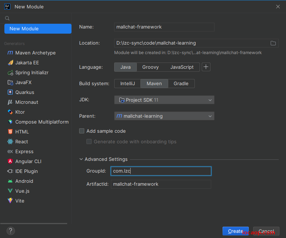Click the JavaFX generator icon

[x=10, y=83]
